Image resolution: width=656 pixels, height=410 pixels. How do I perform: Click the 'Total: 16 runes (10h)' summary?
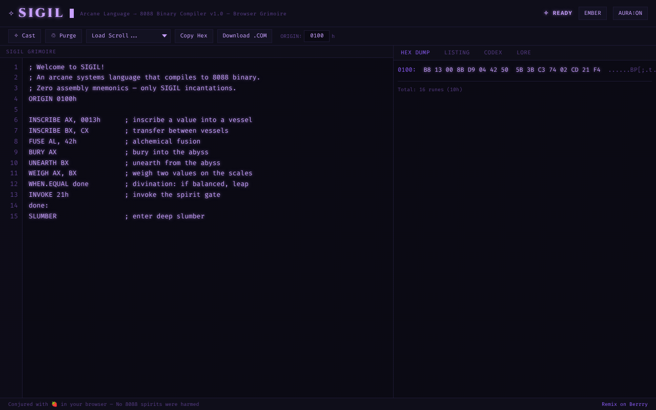point(430,90)
